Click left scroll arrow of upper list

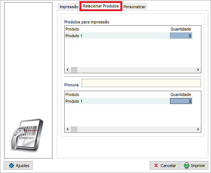(68, 70)
